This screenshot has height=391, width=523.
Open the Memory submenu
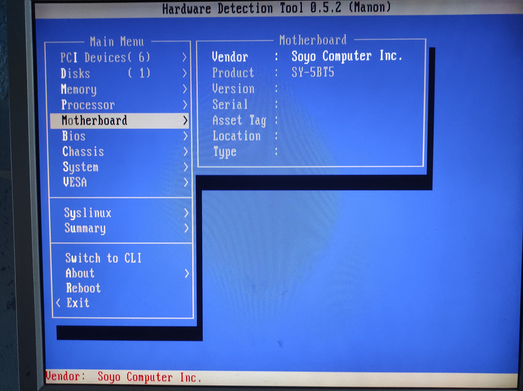click(79, 89)
